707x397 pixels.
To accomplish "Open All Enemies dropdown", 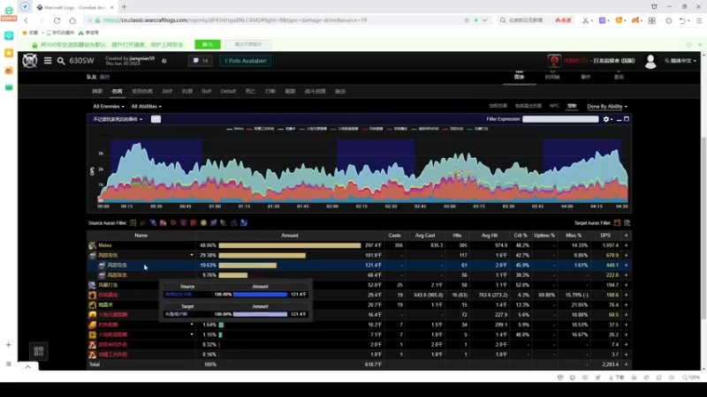I will click(x=108, y=107).
